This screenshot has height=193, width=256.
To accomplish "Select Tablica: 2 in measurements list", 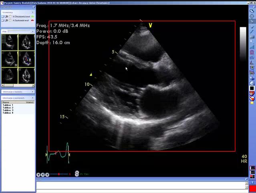I will click(x=8, y=108).
